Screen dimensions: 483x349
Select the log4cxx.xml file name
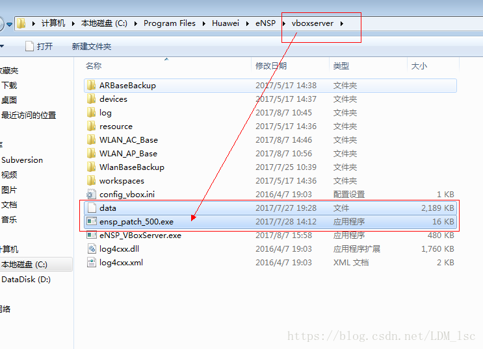121,262
